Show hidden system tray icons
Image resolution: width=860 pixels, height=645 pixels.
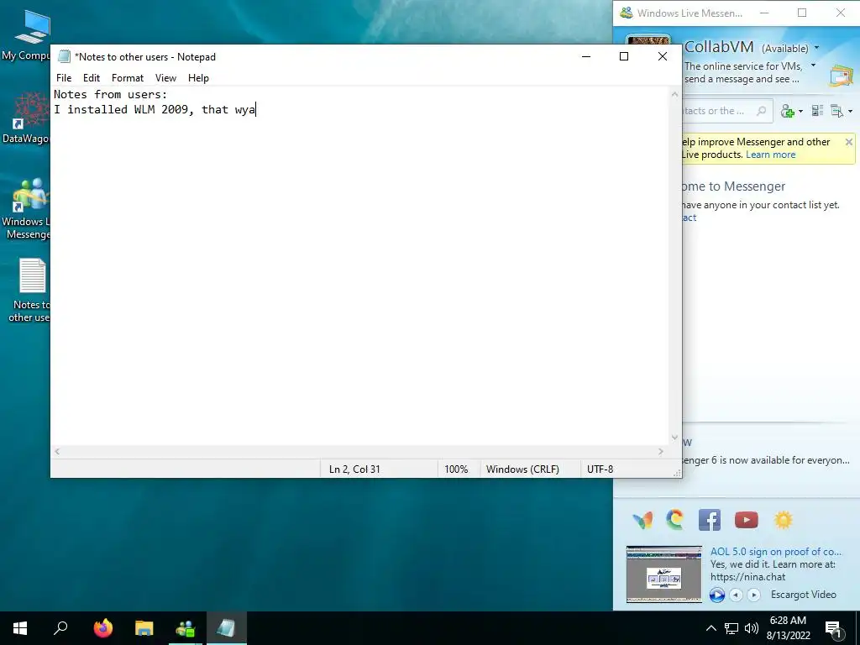pyautogui.click(x=711, y=628)
